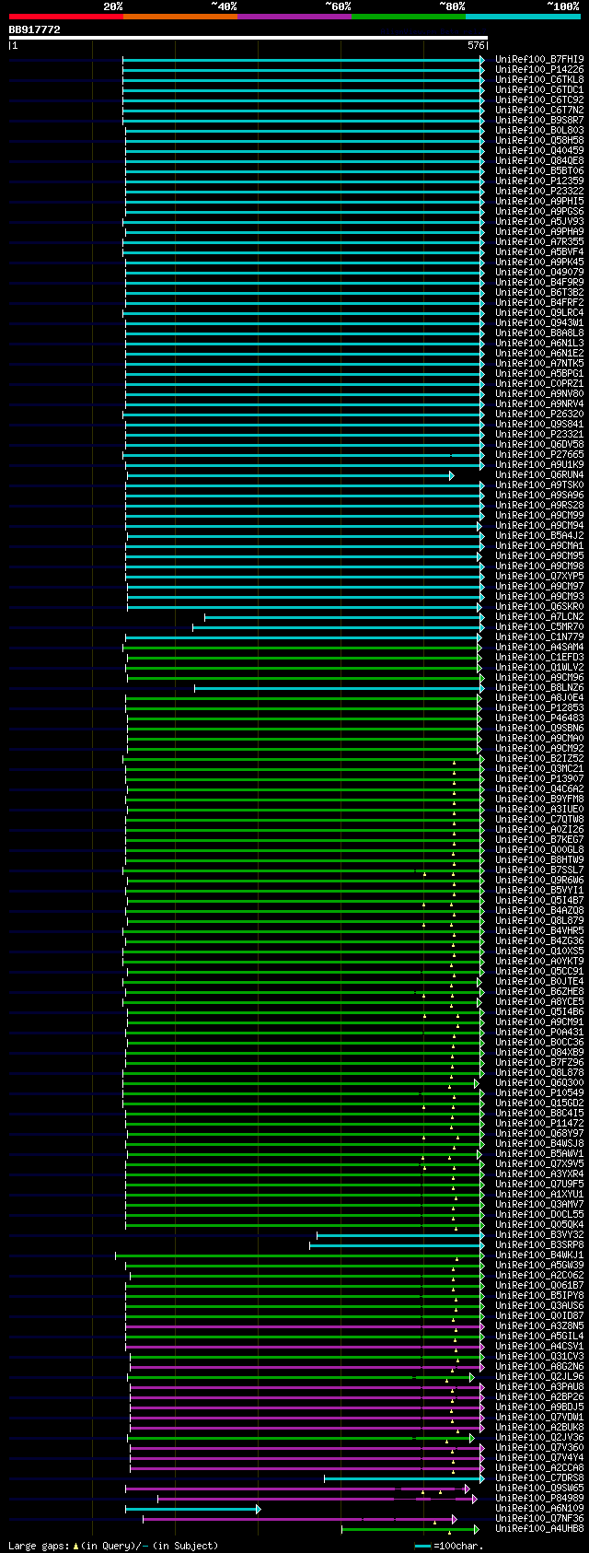Open hit UniRef100_C1N779
The image size is (589, 1553).
click(x=539, y=637)
